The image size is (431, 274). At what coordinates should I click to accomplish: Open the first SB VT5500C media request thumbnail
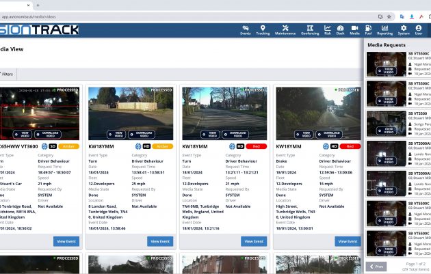tap(386, 64)
